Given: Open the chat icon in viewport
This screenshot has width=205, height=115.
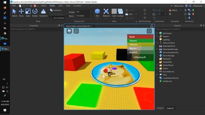Looking at the screenshot, I should tap(76, 31).
